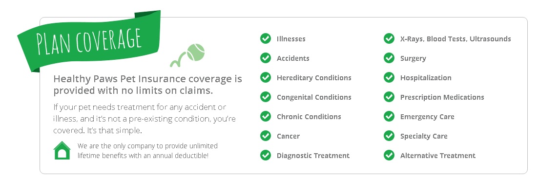Click the Diagnostic Treatment item
Image resolution: width=559 pixels, height=195 pixels.
(313, 156)
